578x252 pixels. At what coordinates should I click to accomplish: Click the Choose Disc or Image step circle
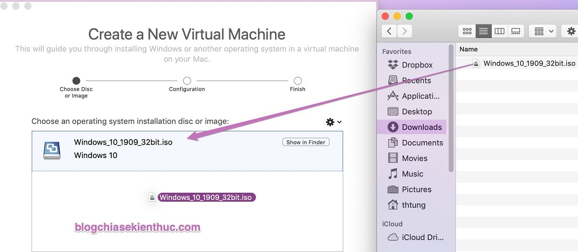(x=76, y=80)
